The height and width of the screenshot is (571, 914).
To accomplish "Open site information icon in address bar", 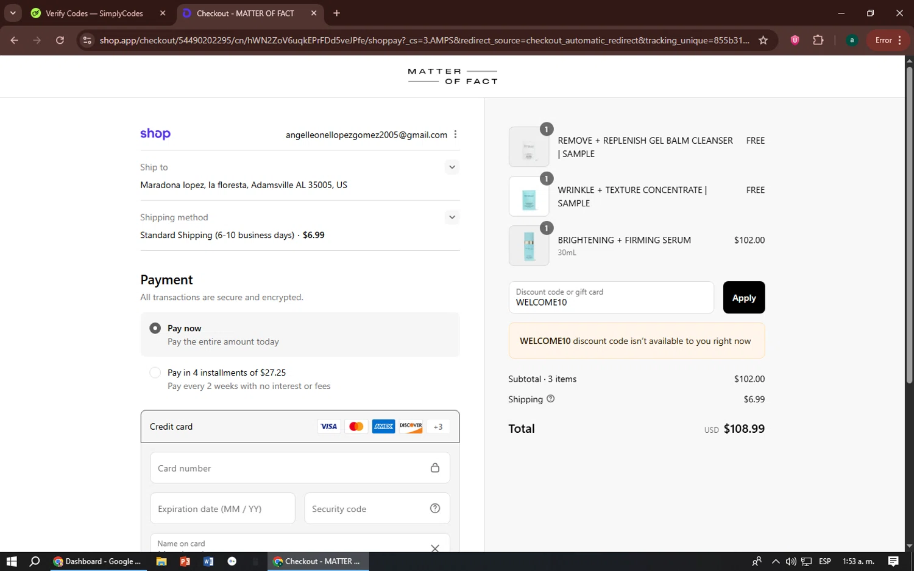I will pyautogui.click(x=87, y=40).
